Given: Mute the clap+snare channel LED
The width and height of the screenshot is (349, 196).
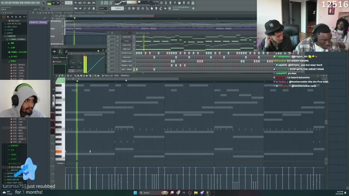Looking at the screenshot, I should [x=109, y=57].
